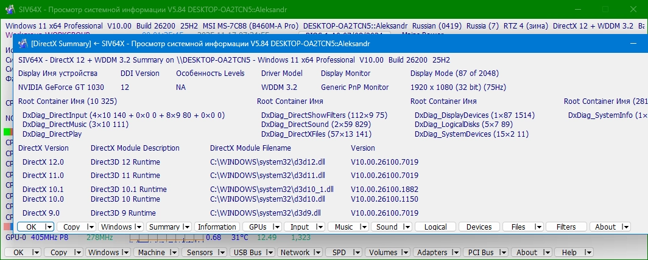
Task: Click the Devices button
Action: [479, 227]
